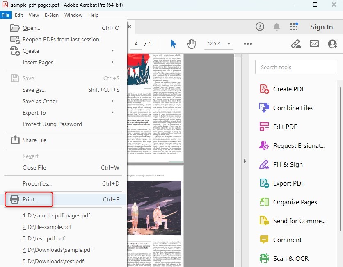
Task: Click the page number input field
Action: click(x=135, y=43)
